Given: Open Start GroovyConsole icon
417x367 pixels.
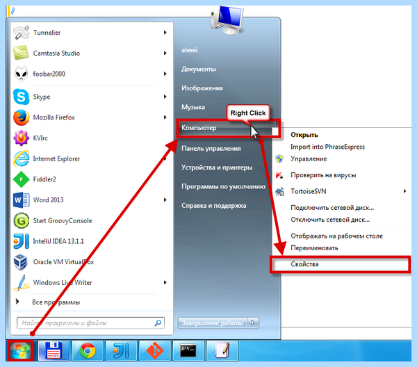Looking at the screenshot, I should [x=21, y=220].
